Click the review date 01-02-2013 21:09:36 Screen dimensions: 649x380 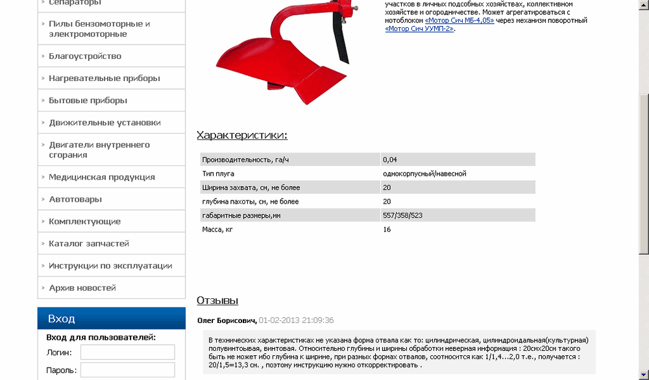(x=297, y=320)
